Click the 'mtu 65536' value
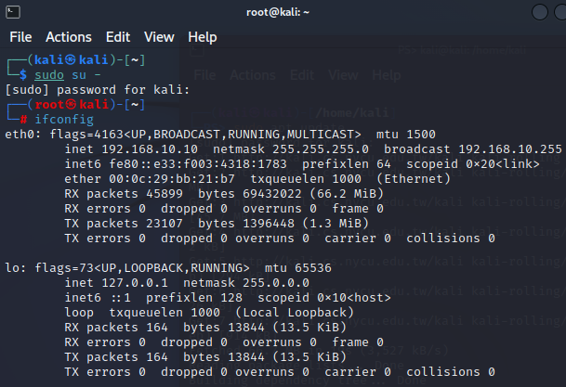566x387 pixels. 297,268
